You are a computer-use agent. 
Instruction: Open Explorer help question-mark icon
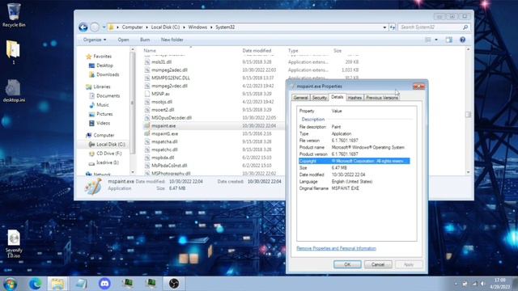tap(462, 40)
